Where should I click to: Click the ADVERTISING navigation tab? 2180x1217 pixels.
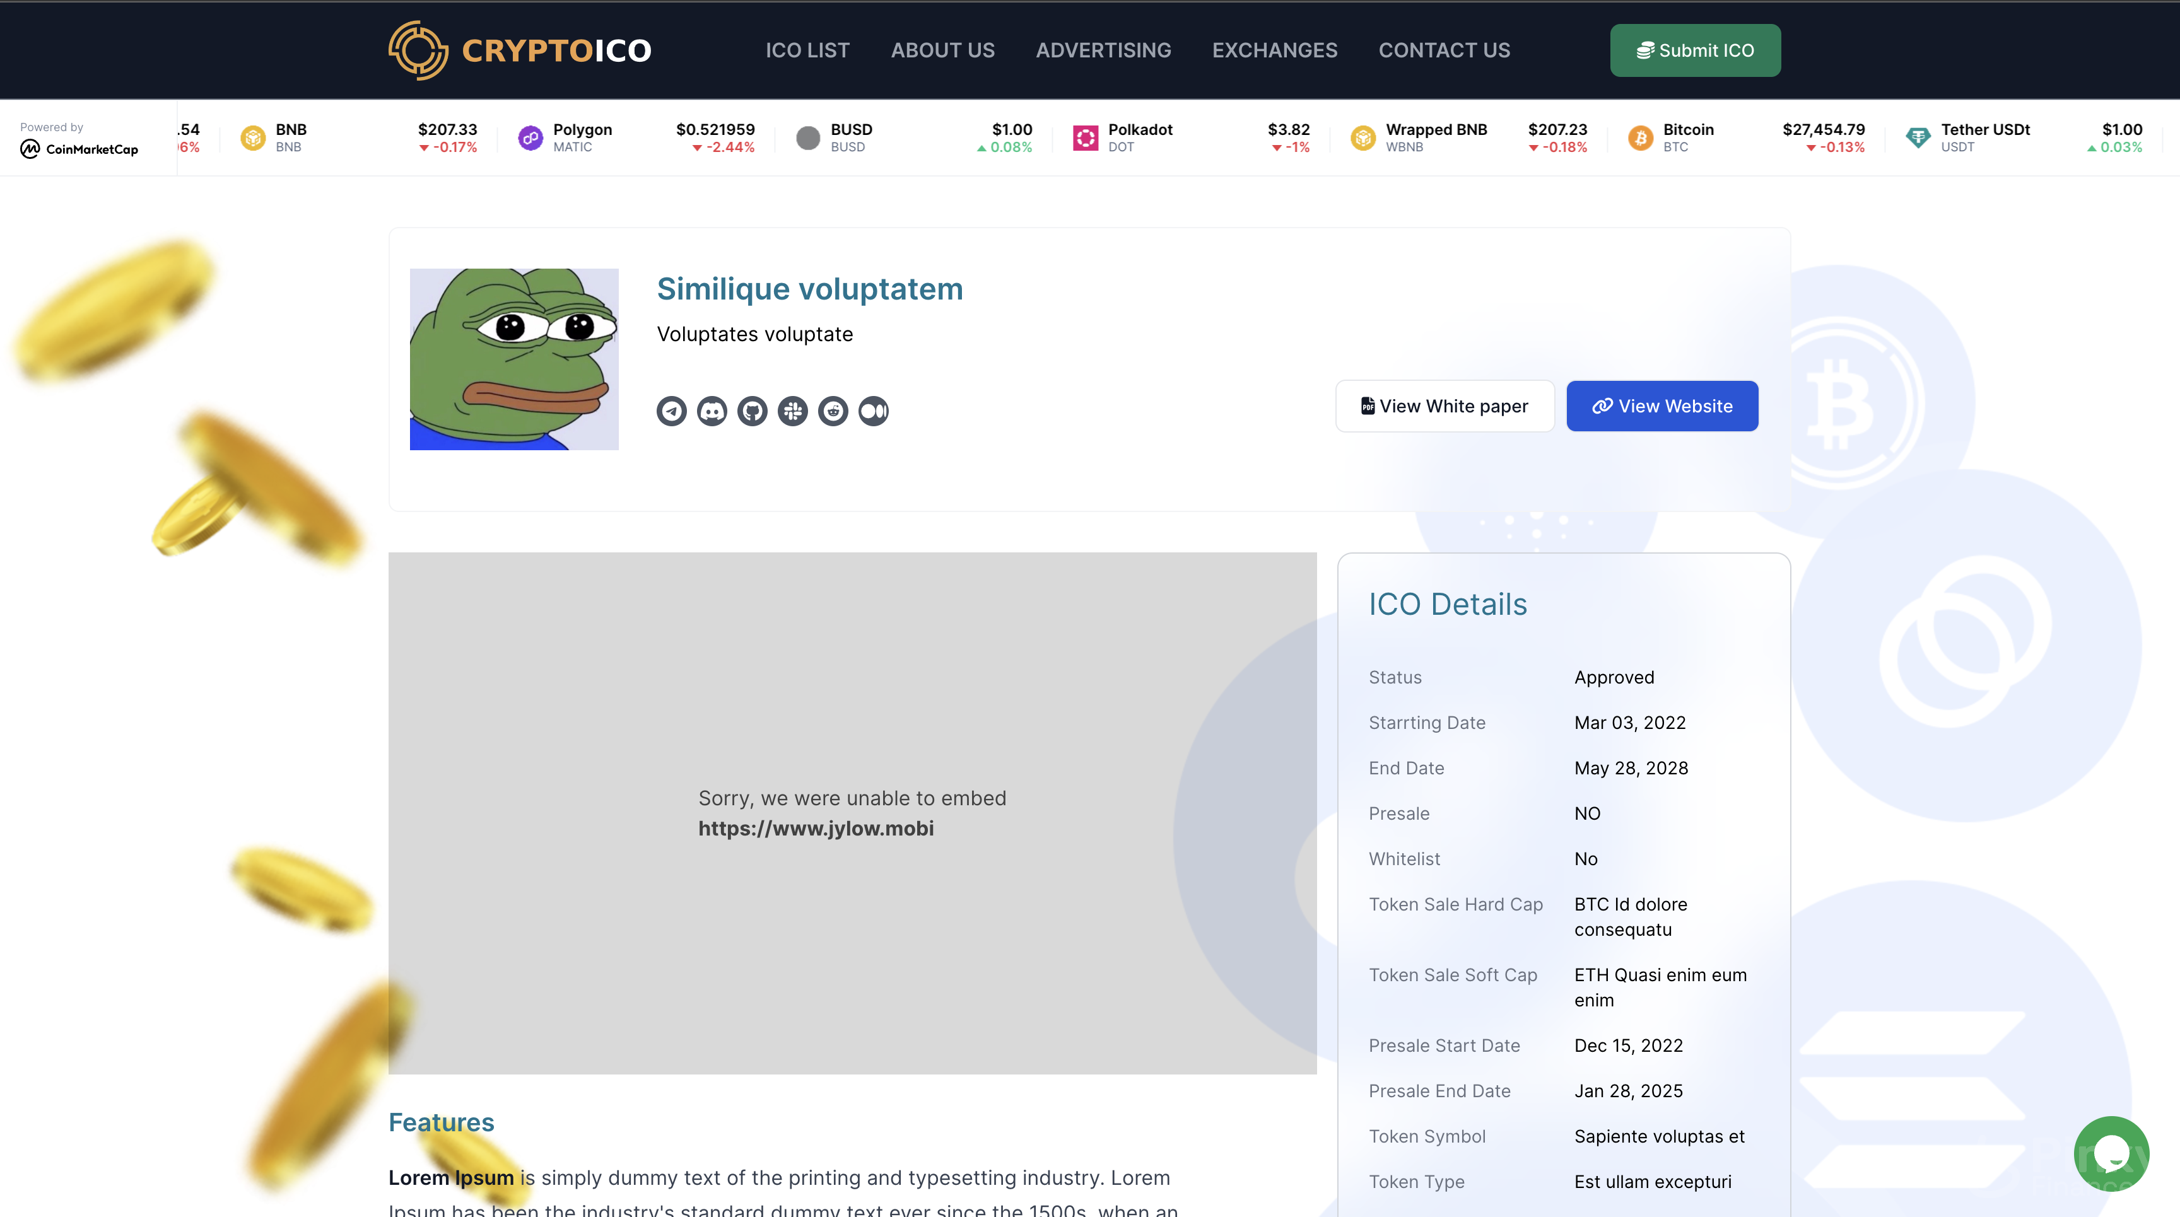[x=1103, y=49]
